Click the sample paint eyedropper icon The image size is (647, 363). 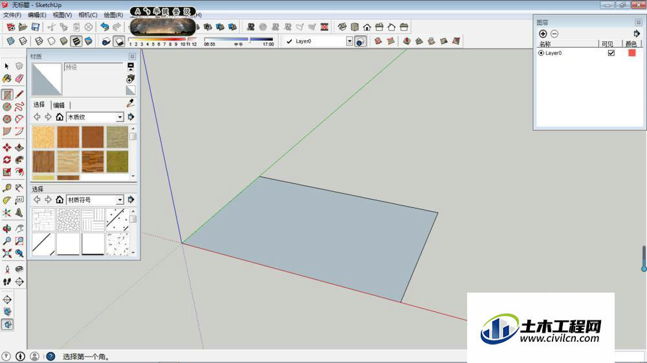(131, 103)
